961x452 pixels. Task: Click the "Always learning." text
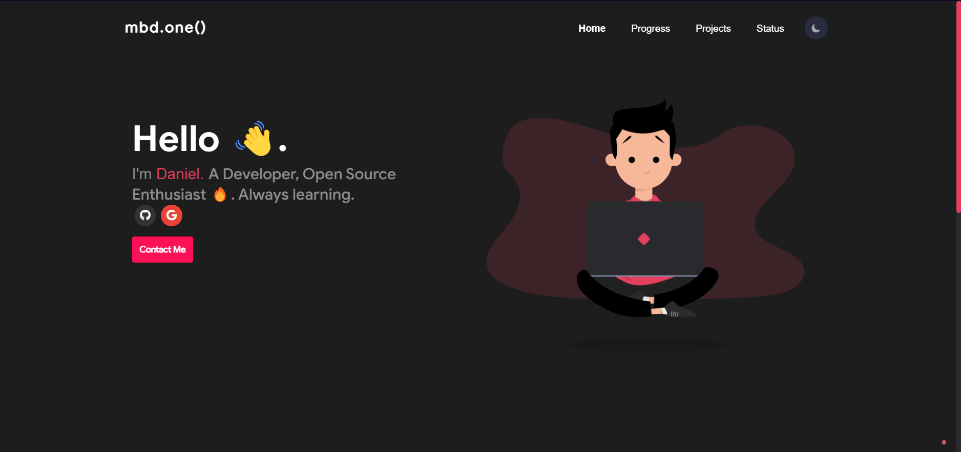(296, 195)
